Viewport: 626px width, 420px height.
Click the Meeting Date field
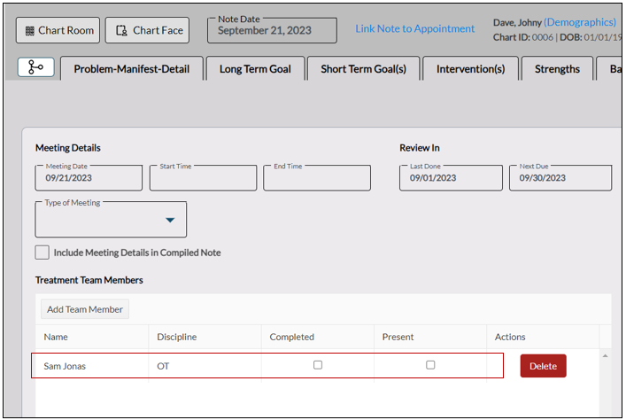[89, 178]
